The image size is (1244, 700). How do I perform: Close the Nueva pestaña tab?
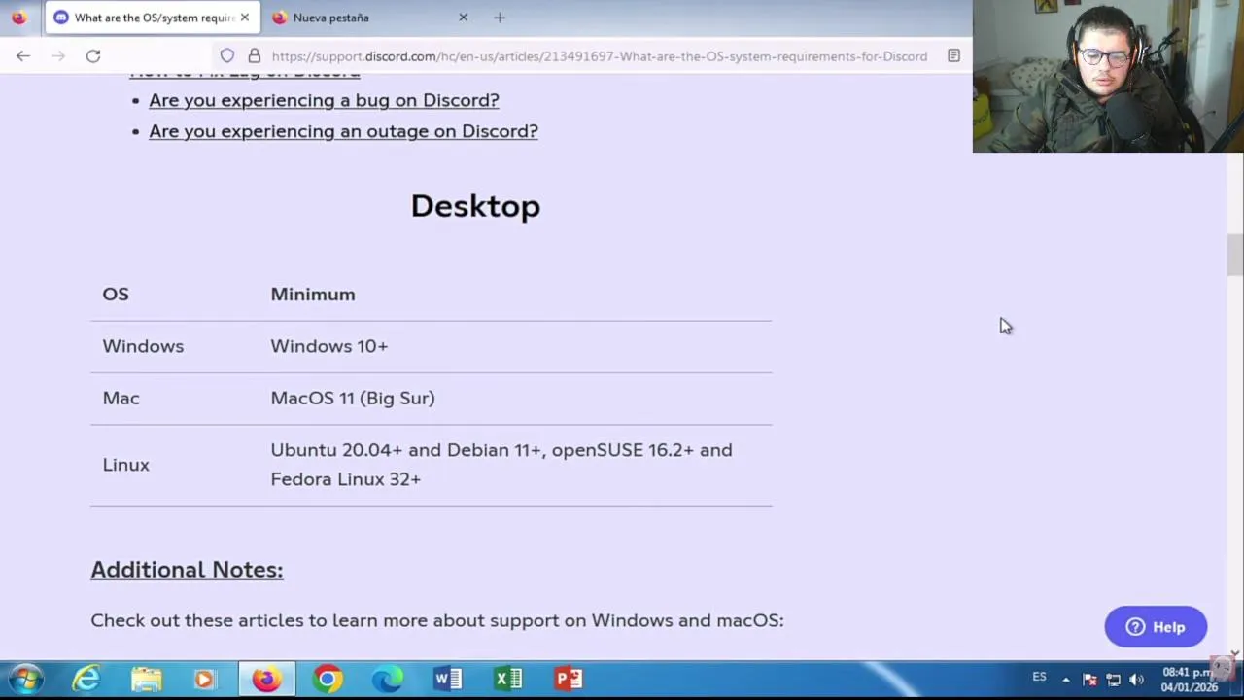point(463,17)
